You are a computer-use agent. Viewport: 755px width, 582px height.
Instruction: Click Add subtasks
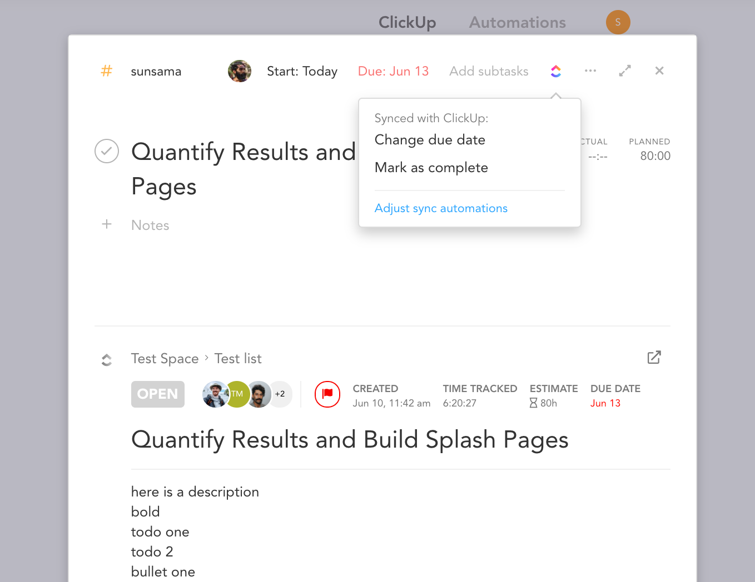[489, 71]
